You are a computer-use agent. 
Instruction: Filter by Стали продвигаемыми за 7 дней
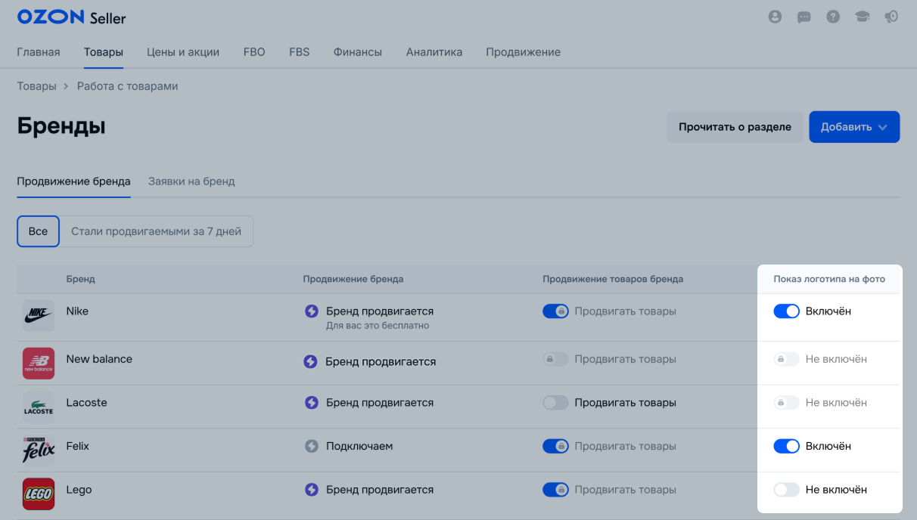pos(156,231)
